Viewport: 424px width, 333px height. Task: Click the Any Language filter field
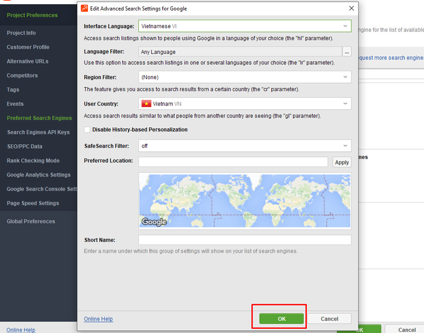click(240, 51)
